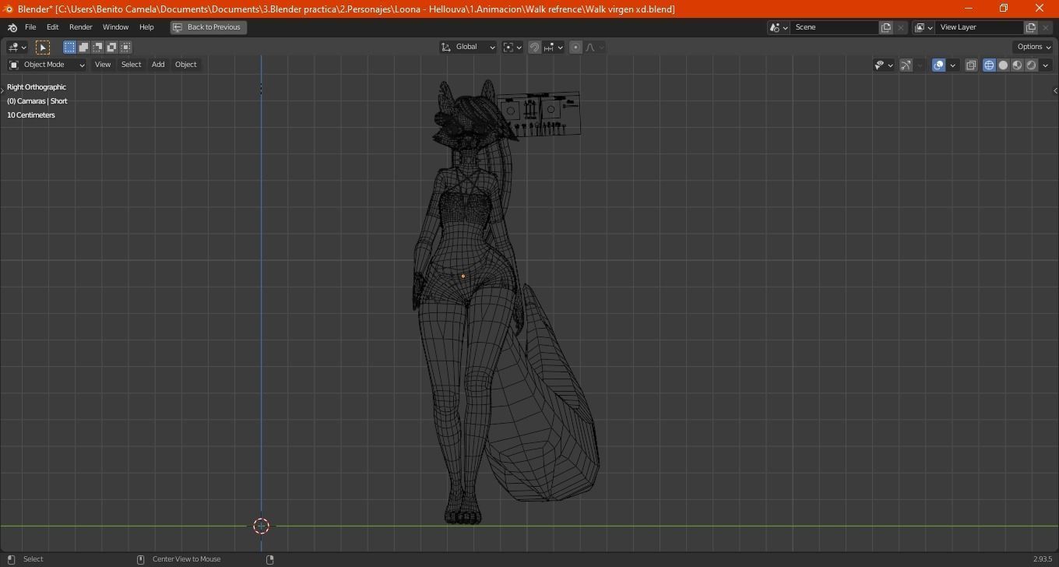Open the shading options dropdown arrow
This screenshot has height=567, width=1059.
(1046, 65)
